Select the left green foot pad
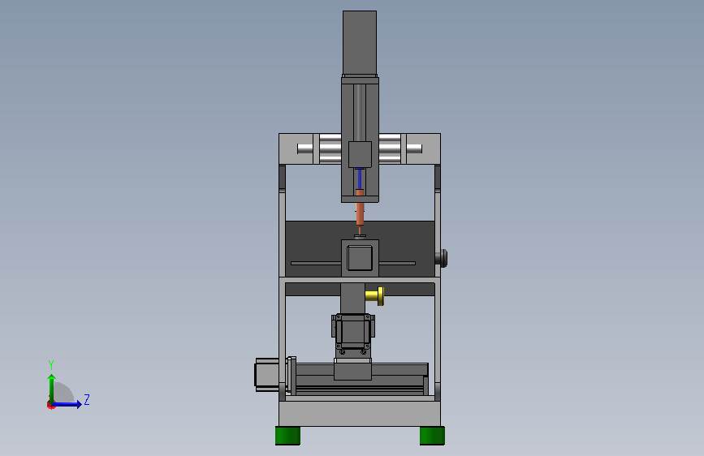This screenshot has width=704, height=456. coord(287,436)
